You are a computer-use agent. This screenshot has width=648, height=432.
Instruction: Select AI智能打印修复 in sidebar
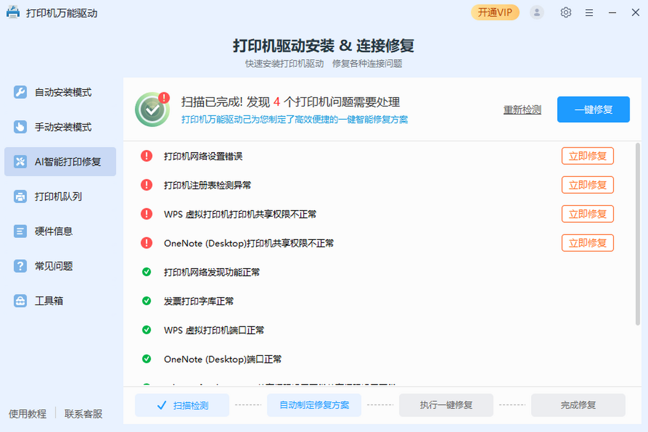point(60,161)
